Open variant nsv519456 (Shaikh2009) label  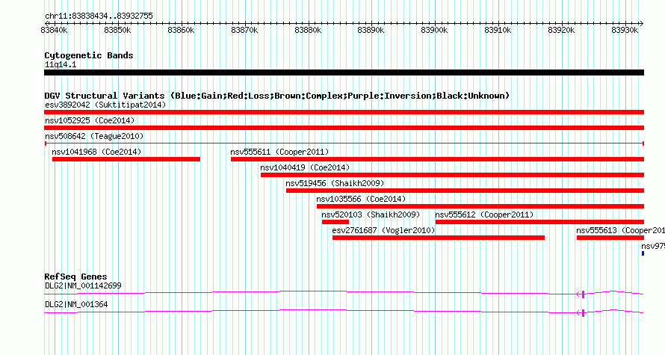point(335,183)
